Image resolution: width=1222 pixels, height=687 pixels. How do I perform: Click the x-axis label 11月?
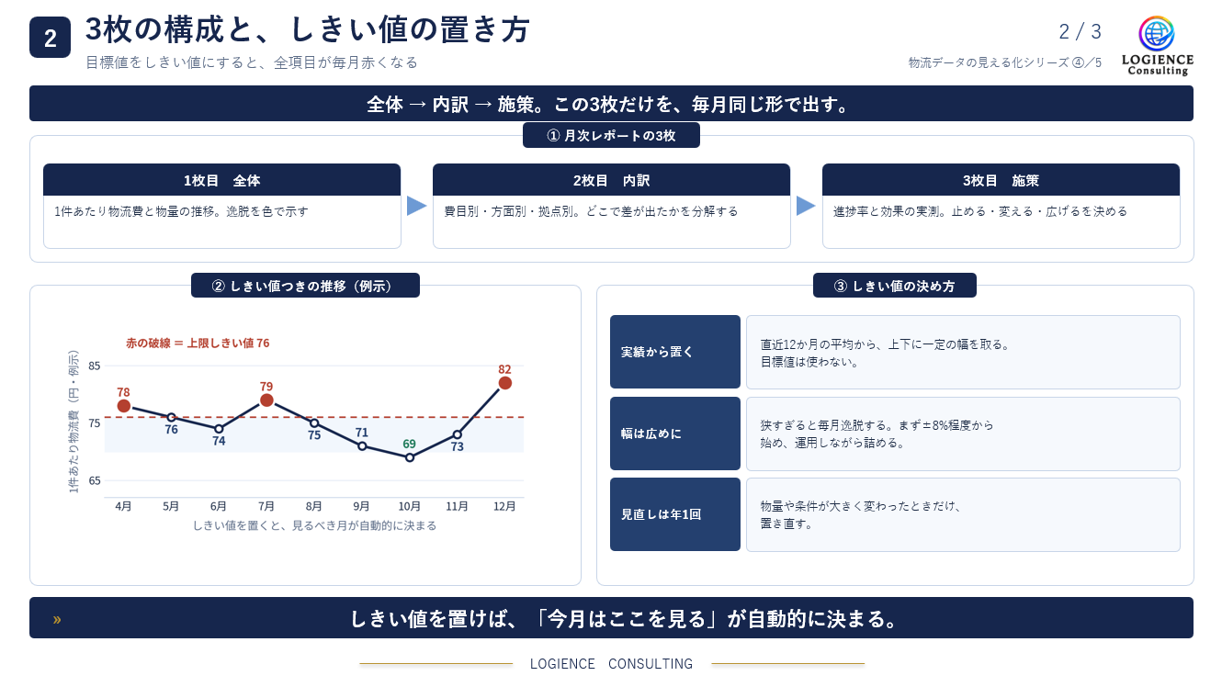(458, 506)
